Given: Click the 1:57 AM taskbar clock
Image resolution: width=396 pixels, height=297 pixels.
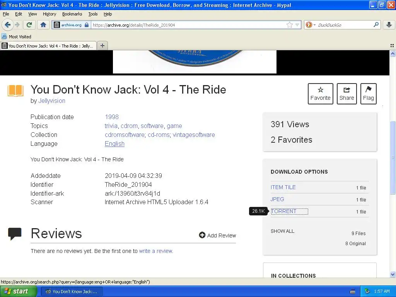Looking at the screenshot, I should click(x=382, y=291).
